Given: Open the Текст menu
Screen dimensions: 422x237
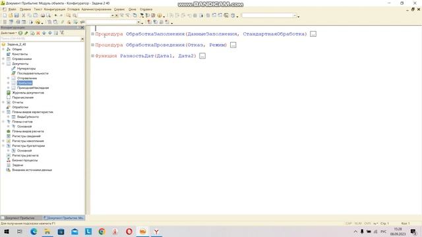Looking at the screenshot, I should 38,9.
